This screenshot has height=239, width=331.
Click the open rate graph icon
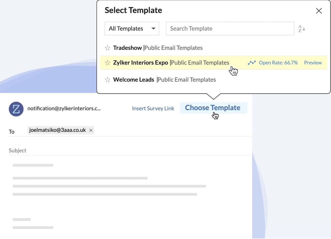pos(252,63)
